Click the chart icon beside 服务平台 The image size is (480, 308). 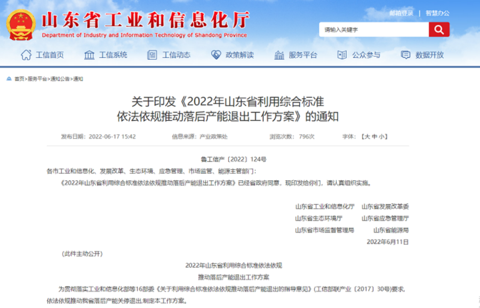point(279,55)
